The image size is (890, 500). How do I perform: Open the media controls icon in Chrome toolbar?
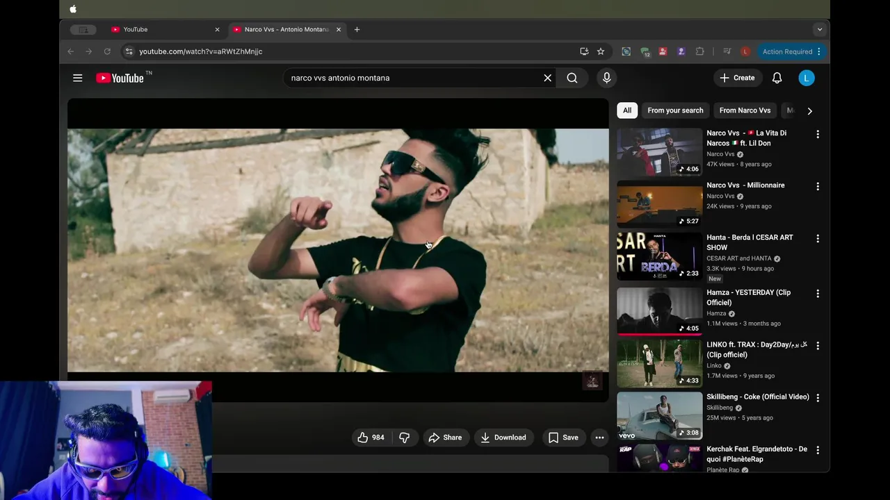[x=727, y=51]
